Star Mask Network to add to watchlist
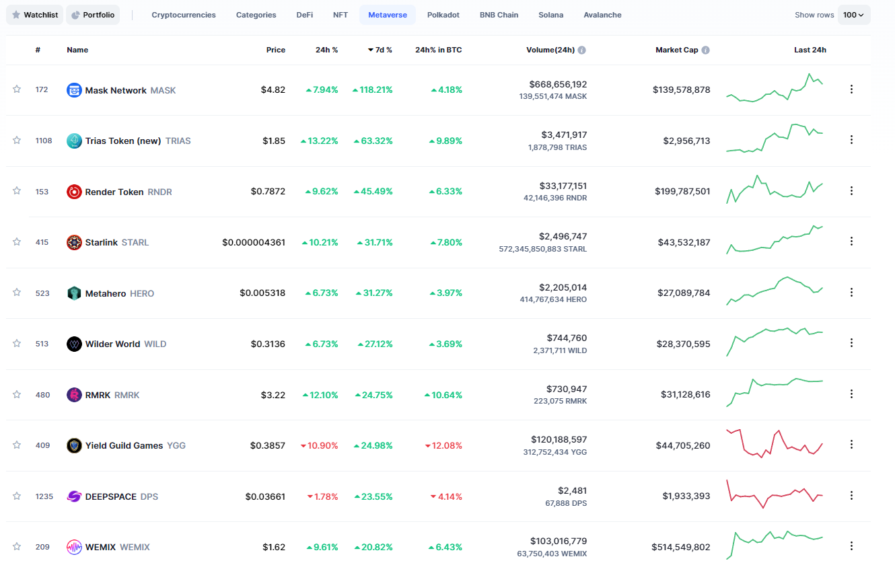The height and width of the screenshot is (563, 895). click(17, 89)
